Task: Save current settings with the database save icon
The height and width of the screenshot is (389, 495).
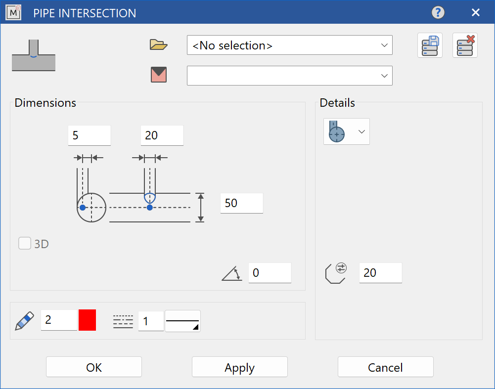Action: (x=430, y=45)
